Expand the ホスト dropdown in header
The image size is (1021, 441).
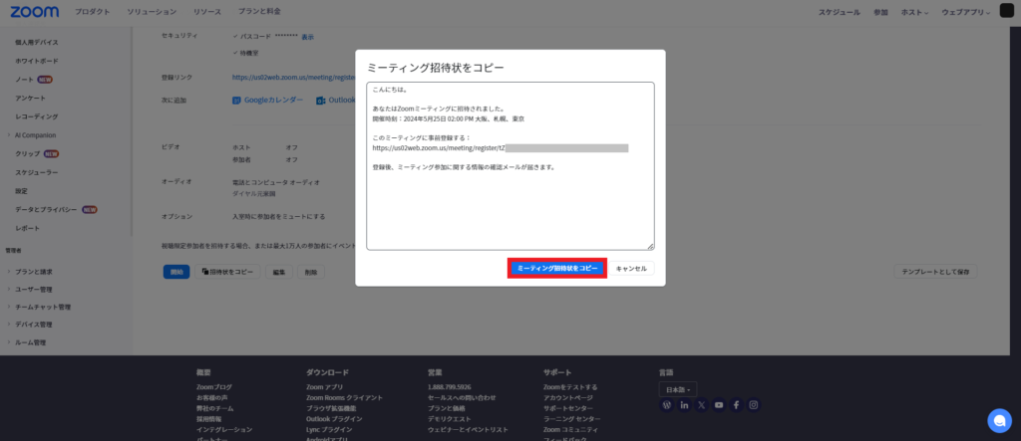click(913, 13)
